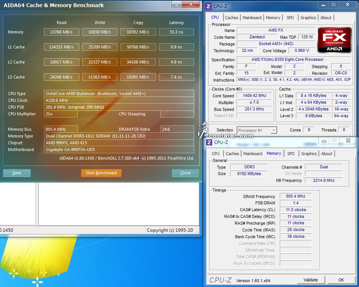359x287 pixels.
Task: Open Mainboard tab in lower CPU-Z window
Action: 253,154
